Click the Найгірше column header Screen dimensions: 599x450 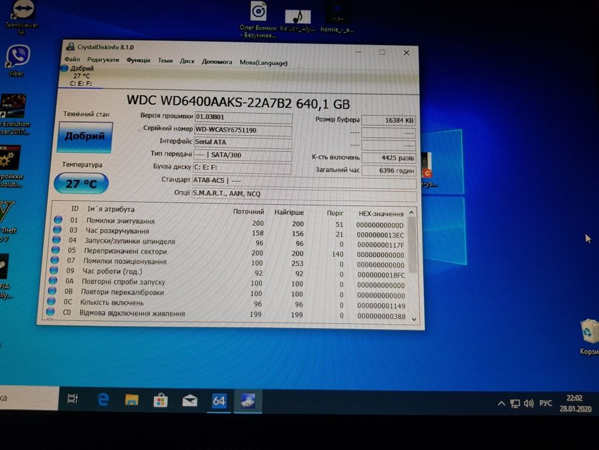click(289, 212)
